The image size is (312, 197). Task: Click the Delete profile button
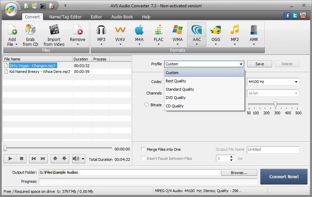[x=287, y=64]
